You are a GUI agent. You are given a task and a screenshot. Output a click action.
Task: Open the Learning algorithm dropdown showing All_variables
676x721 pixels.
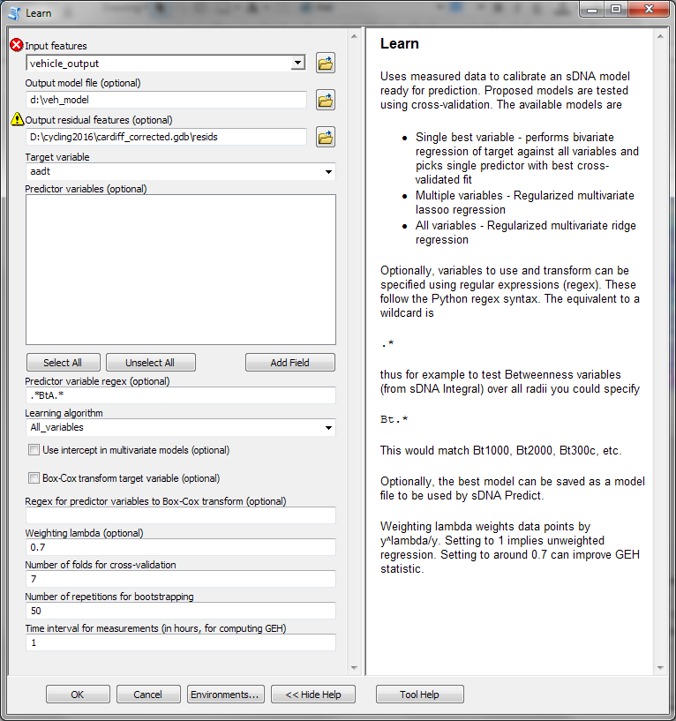tap(328, 428)
